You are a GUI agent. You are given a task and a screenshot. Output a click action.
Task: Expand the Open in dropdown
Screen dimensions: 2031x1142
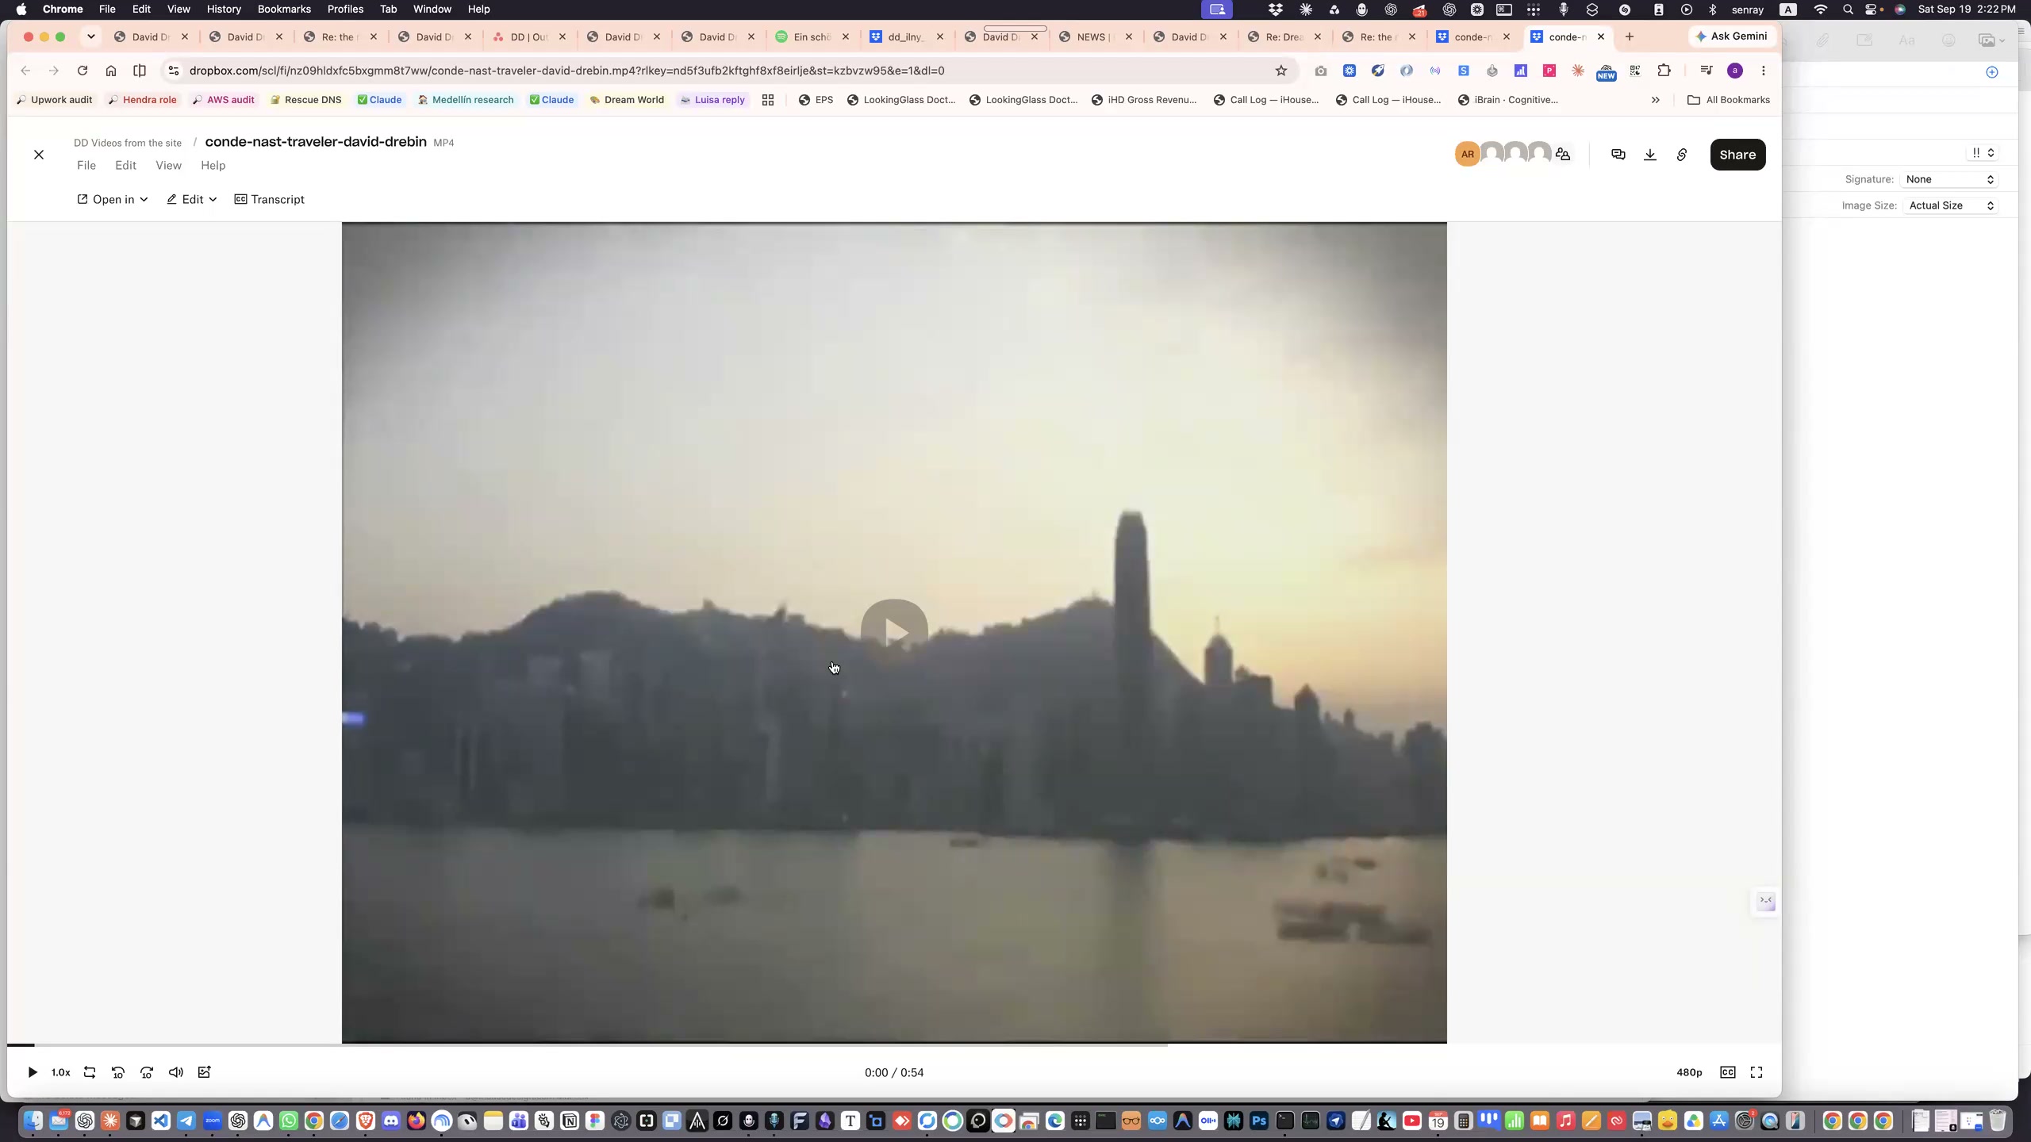coord(113,200)
